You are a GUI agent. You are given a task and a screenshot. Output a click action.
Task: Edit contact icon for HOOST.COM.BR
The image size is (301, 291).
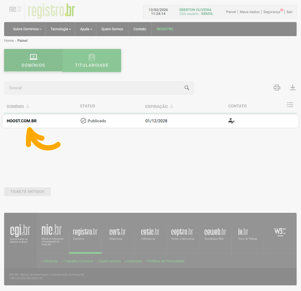[x=231, y=121]
